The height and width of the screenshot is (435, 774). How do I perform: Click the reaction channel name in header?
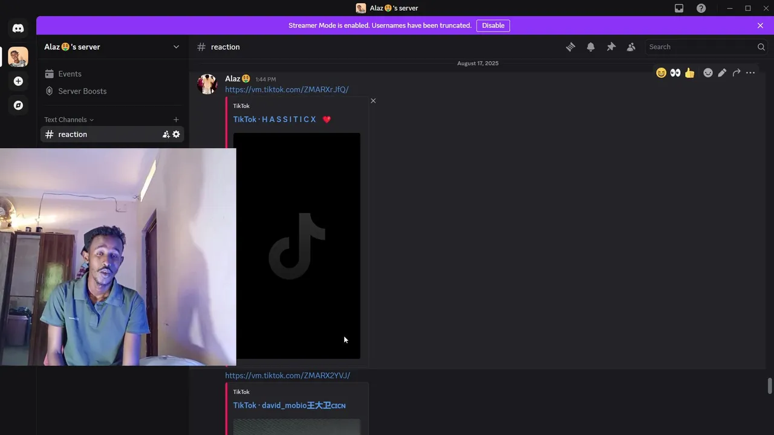pos(226,47)
